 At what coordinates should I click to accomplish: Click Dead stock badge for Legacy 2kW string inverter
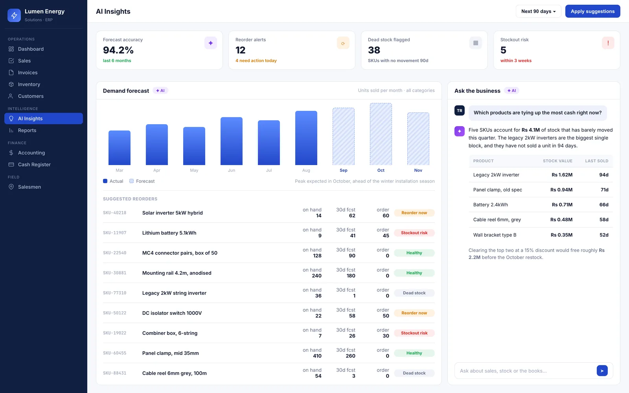414,293
